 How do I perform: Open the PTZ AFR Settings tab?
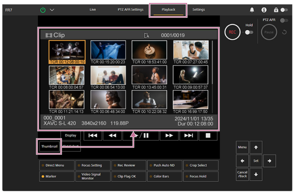(x=131, y=10)
